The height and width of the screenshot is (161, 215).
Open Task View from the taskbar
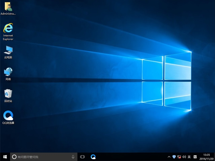tap(82, 157)
